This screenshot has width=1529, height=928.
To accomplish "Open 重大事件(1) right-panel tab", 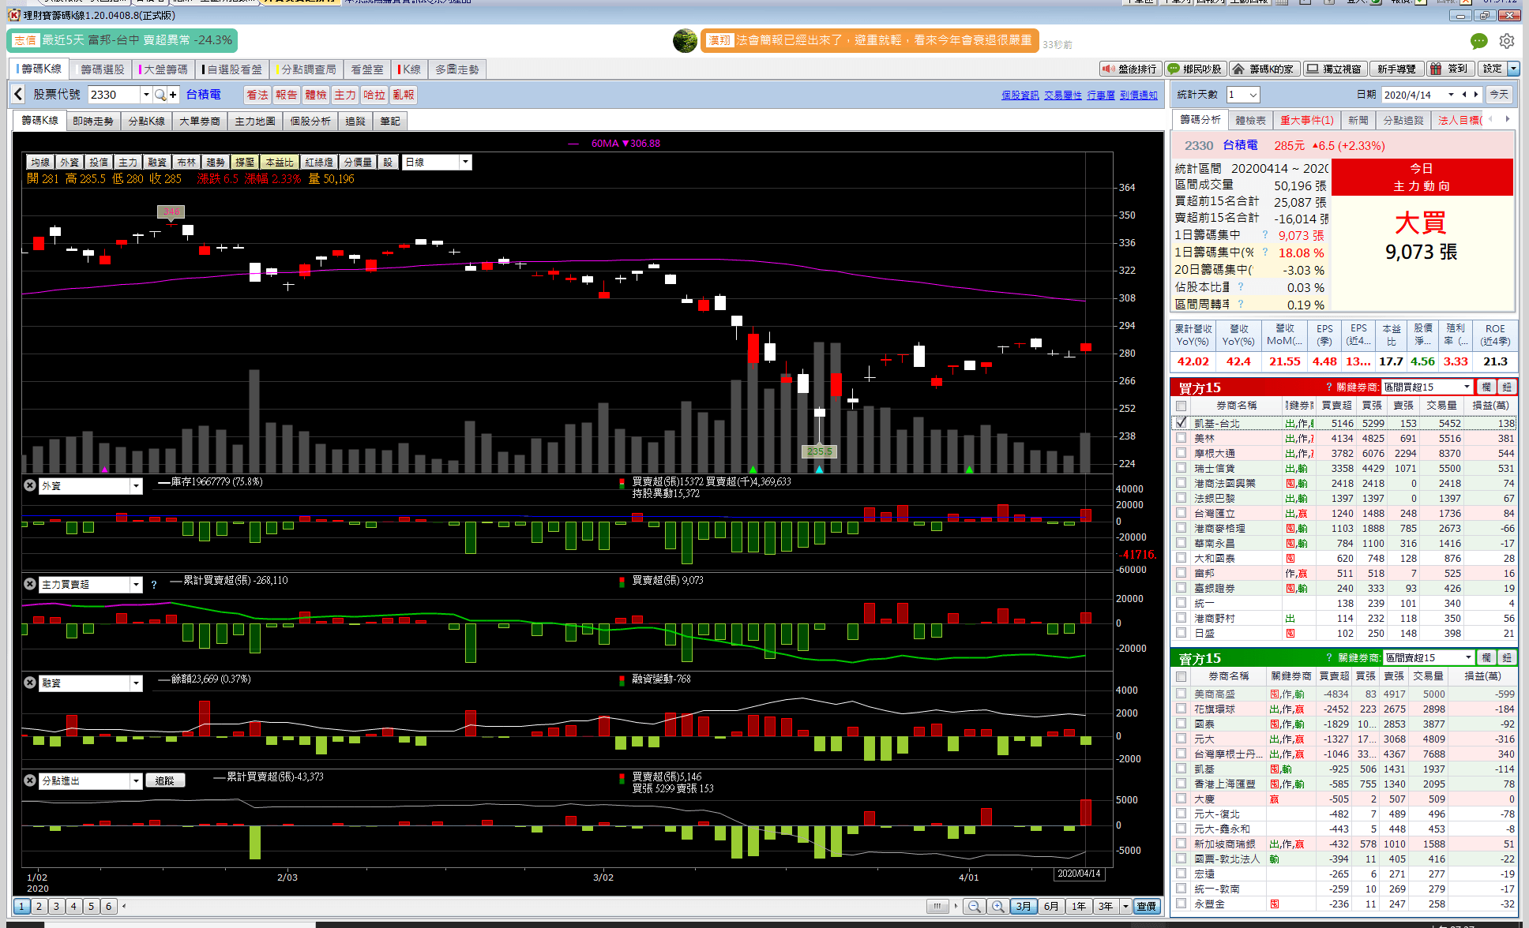I will [x=1306, y=120].
